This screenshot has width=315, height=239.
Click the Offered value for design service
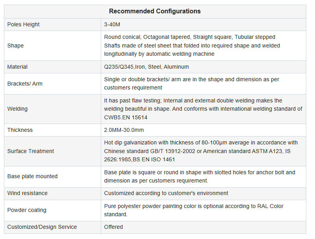[x=113, y=227]
